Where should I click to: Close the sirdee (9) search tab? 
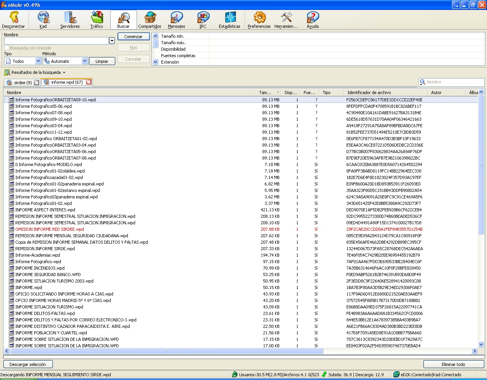37,82
